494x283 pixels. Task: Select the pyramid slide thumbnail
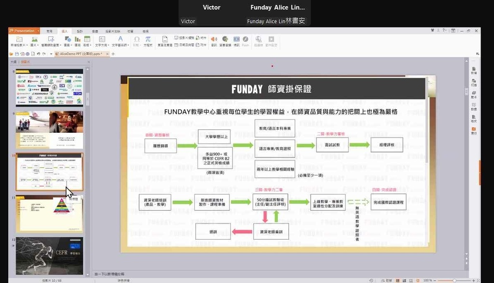[x=50, y=214]
